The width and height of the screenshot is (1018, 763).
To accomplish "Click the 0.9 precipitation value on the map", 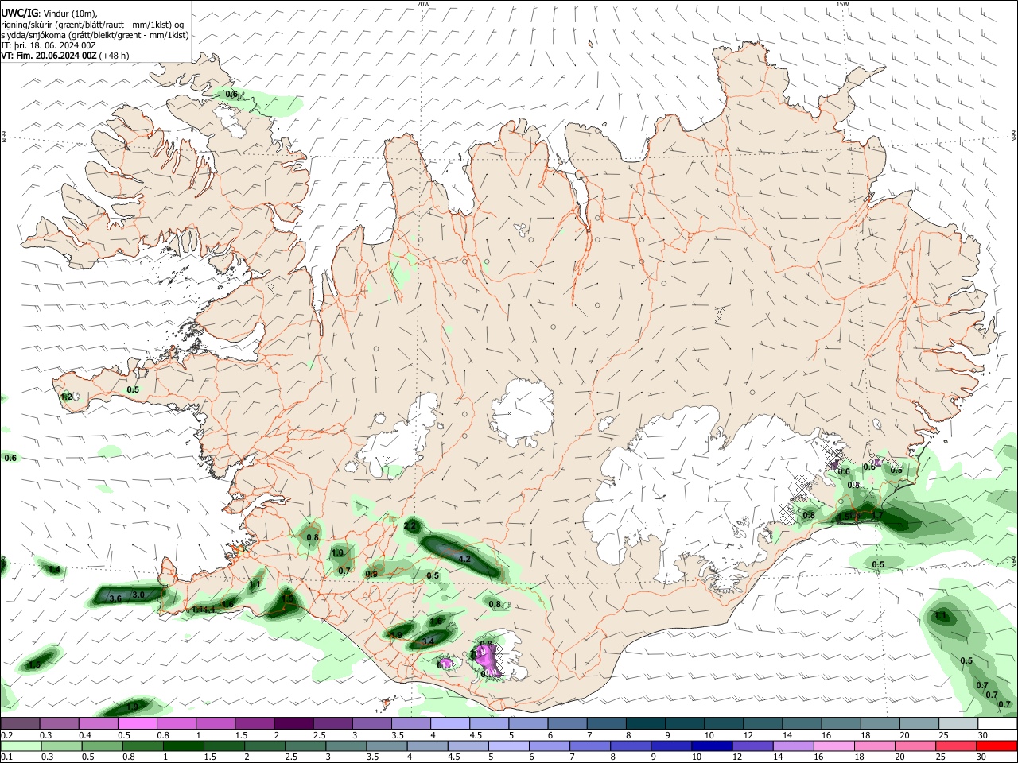I will pos(371,574).
